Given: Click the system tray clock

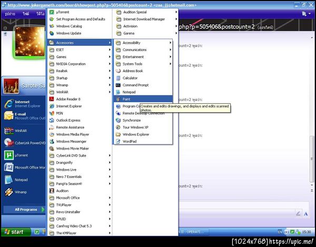Looking at the screenshot, I should tap(307, 232).
